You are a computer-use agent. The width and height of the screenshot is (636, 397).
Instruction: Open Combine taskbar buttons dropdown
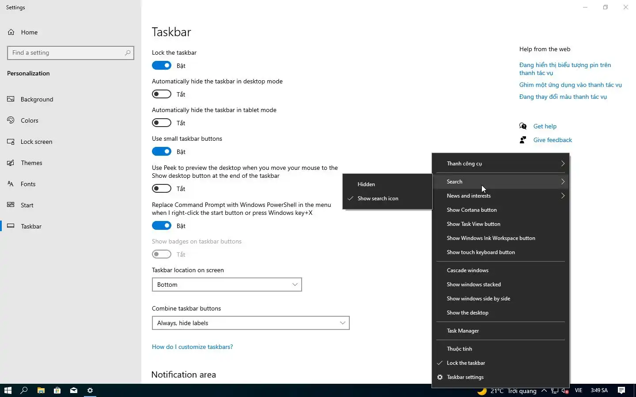tap(251, 323)
